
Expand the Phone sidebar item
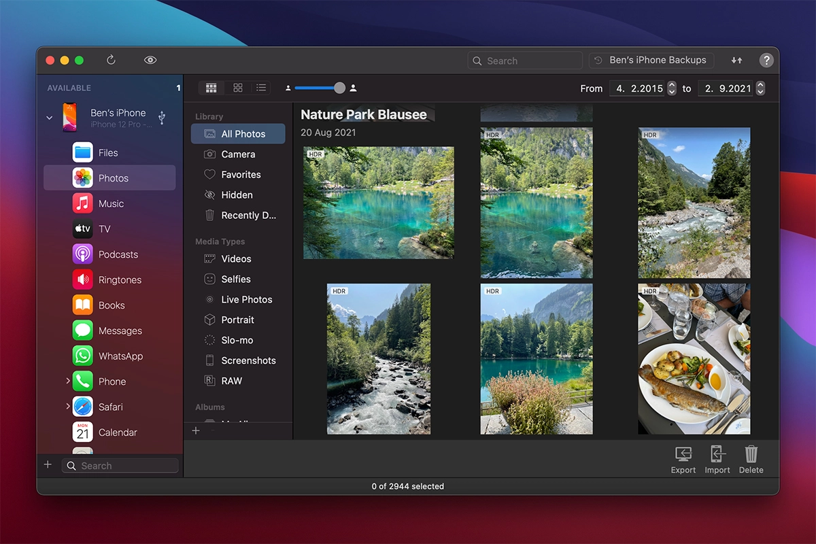click(68, 381)
